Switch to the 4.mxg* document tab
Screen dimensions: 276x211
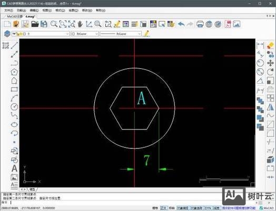point(30,16)
